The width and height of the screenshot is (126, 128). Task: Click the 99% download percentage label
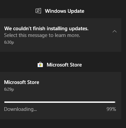pos(111,109)
